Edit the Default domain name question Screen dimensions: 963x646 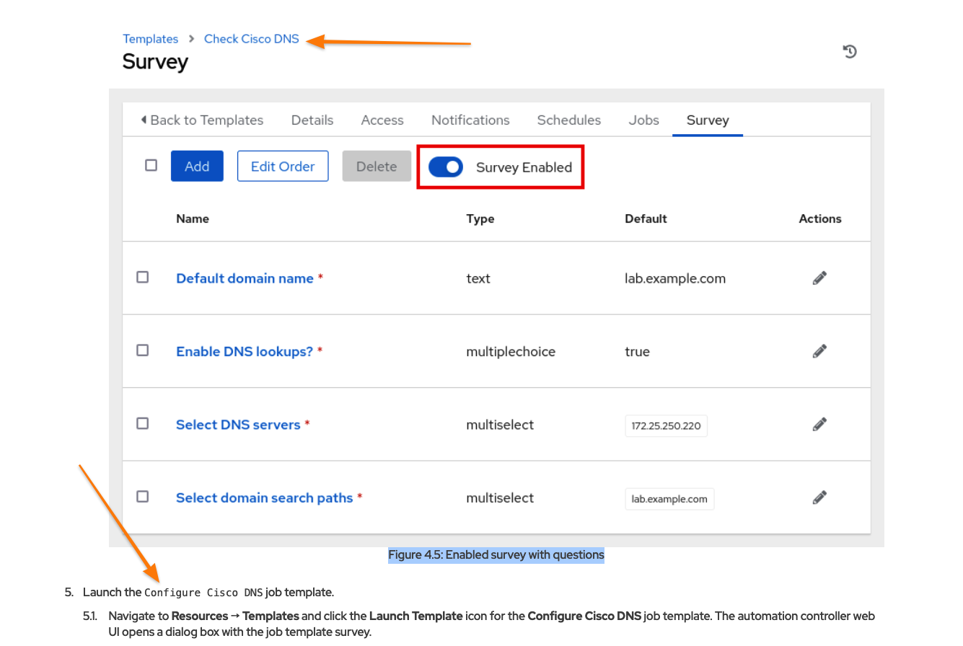(819, 278)
